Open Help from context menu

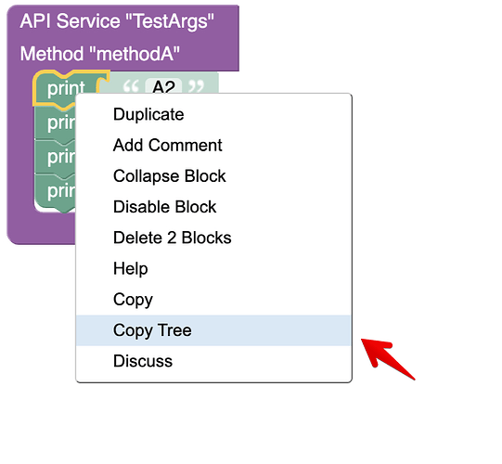(213, 268)
